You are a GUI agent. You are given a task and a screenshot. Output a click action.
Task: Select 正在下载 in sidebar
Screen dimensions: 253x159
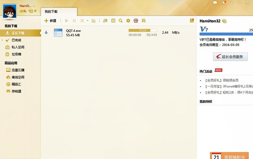pyautogui.click(x=20, y=33)
